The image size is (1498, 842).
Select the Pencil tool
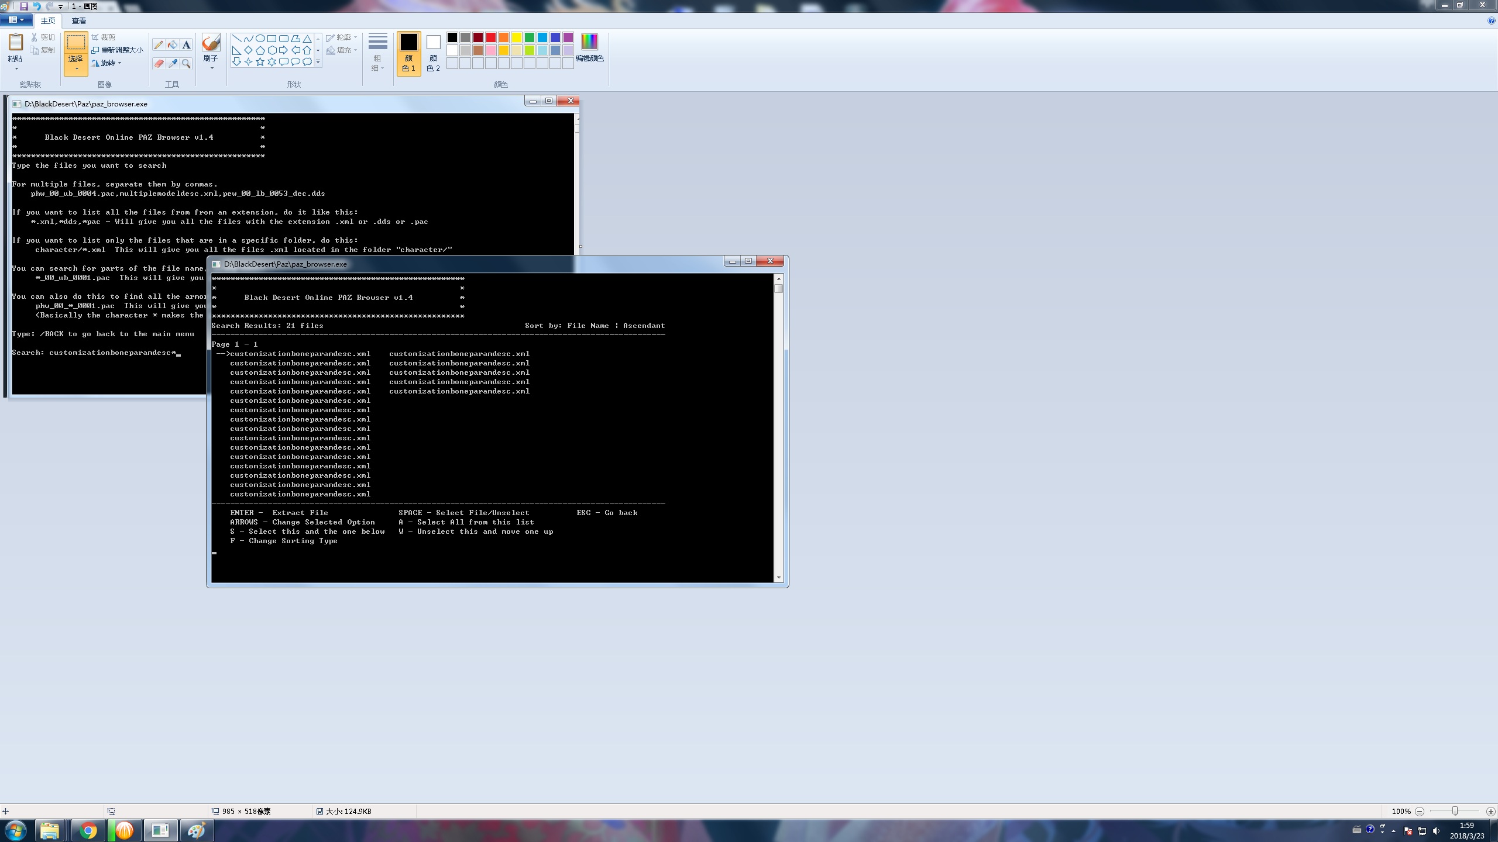(158, 45)
